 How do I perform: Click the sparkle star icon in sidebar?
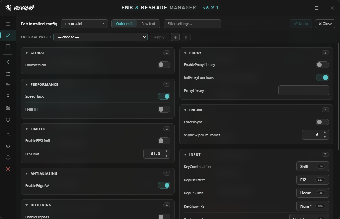[x=8, y=134]
